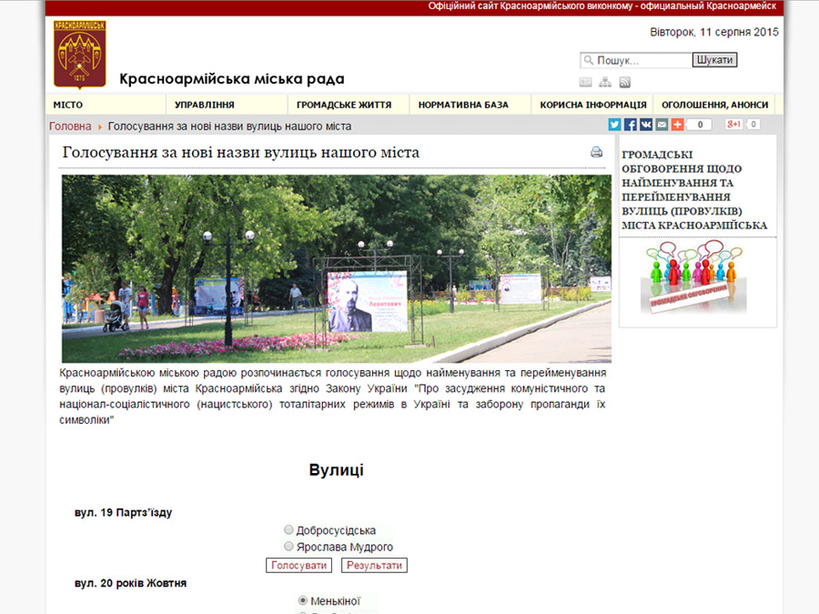This screenshot has width=819, height=614.
Task: Open the НОРМАТИВНА БАЗА menu
Action: click(x=463, y=105)
